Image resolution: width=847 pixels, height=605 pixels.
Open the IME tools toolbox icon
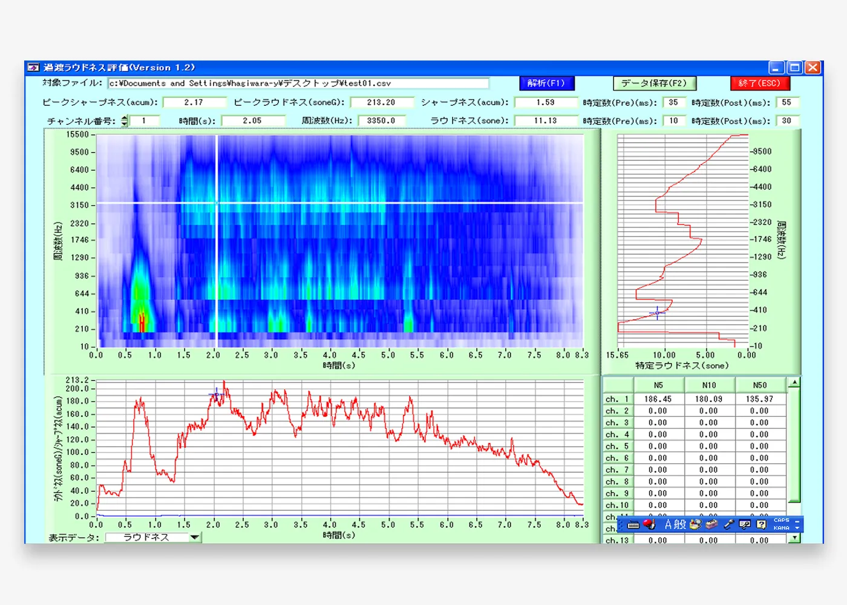point(712,524)
